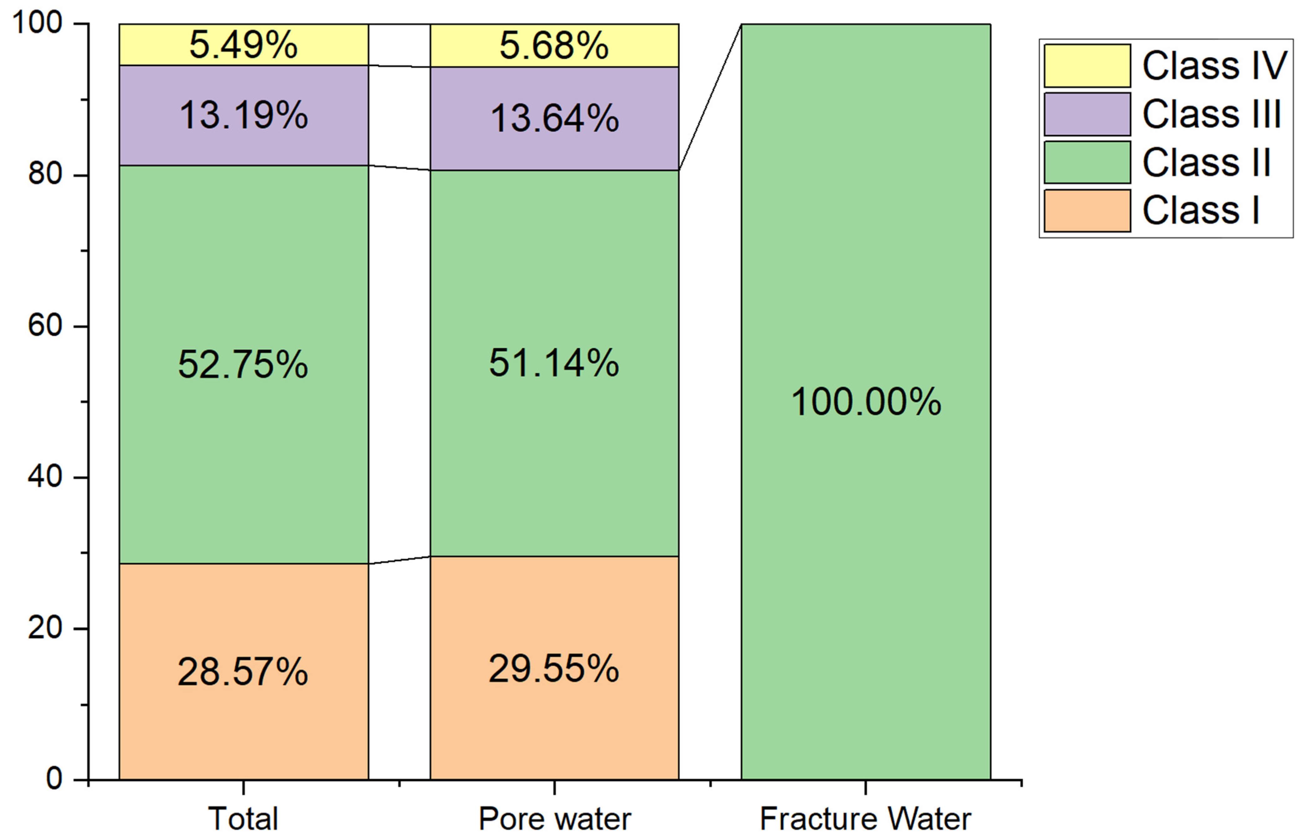Click the Class IV yellow legend swatch
This screenshot has width=1304, height=840.
tap(1086, 66)
